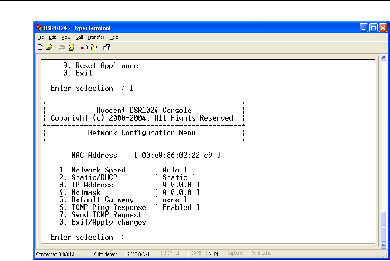Click the Print echo status bar indicator
The width and height of the screenshot is (390, 261).
[261, 254]
